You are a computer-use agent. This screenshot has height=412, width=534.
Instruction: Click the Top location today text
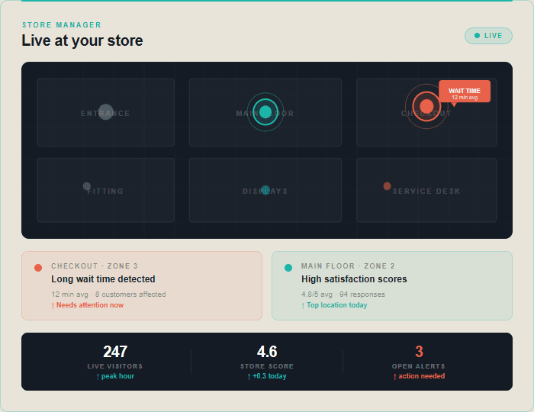coord(334,305)
